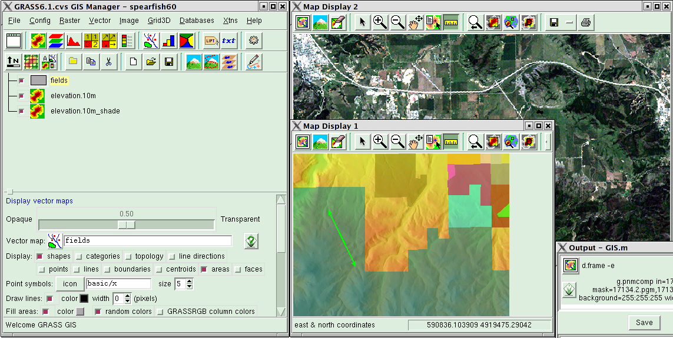
Task: Click the icon button for point symbols
Action: click(x=70, y=283)
